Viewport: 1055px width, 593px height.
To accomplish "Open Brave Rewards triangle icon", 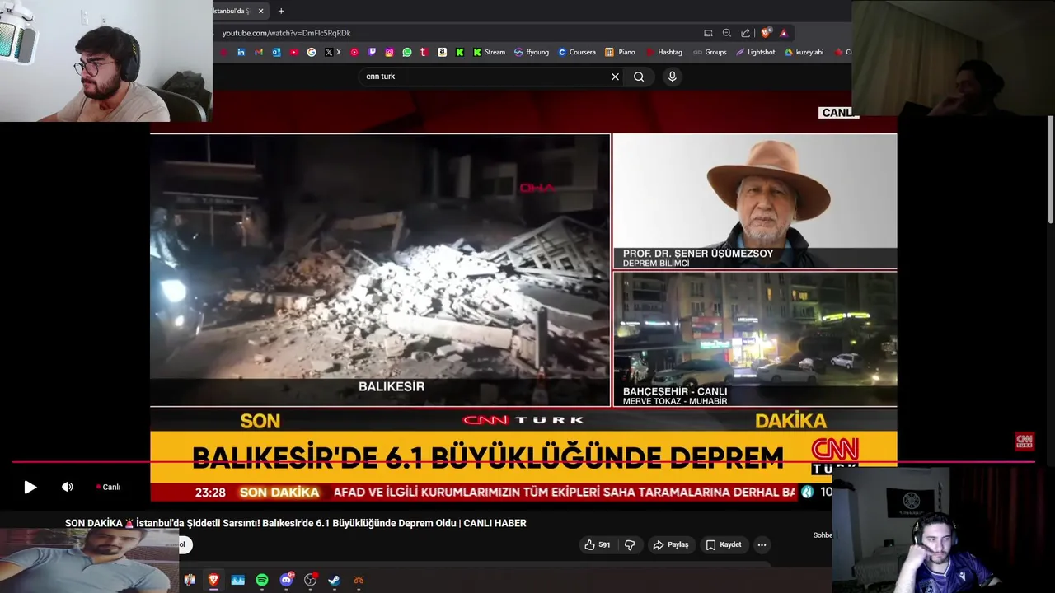I will [x=784, y=33].
